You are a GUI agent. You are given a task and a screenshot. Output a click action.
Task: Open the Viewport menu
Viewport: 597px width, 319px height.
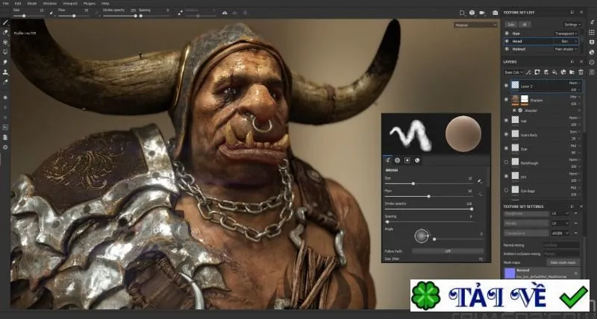[69, 4]
